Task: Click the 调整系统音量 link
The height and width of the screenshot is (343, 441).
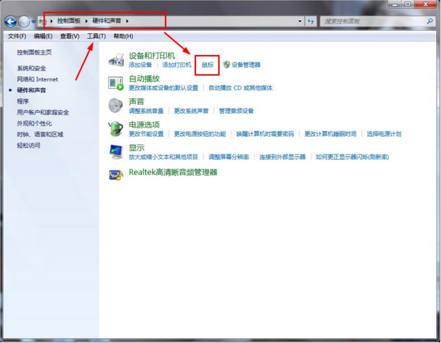Action: pyautogui.click(x=147, y=111)
